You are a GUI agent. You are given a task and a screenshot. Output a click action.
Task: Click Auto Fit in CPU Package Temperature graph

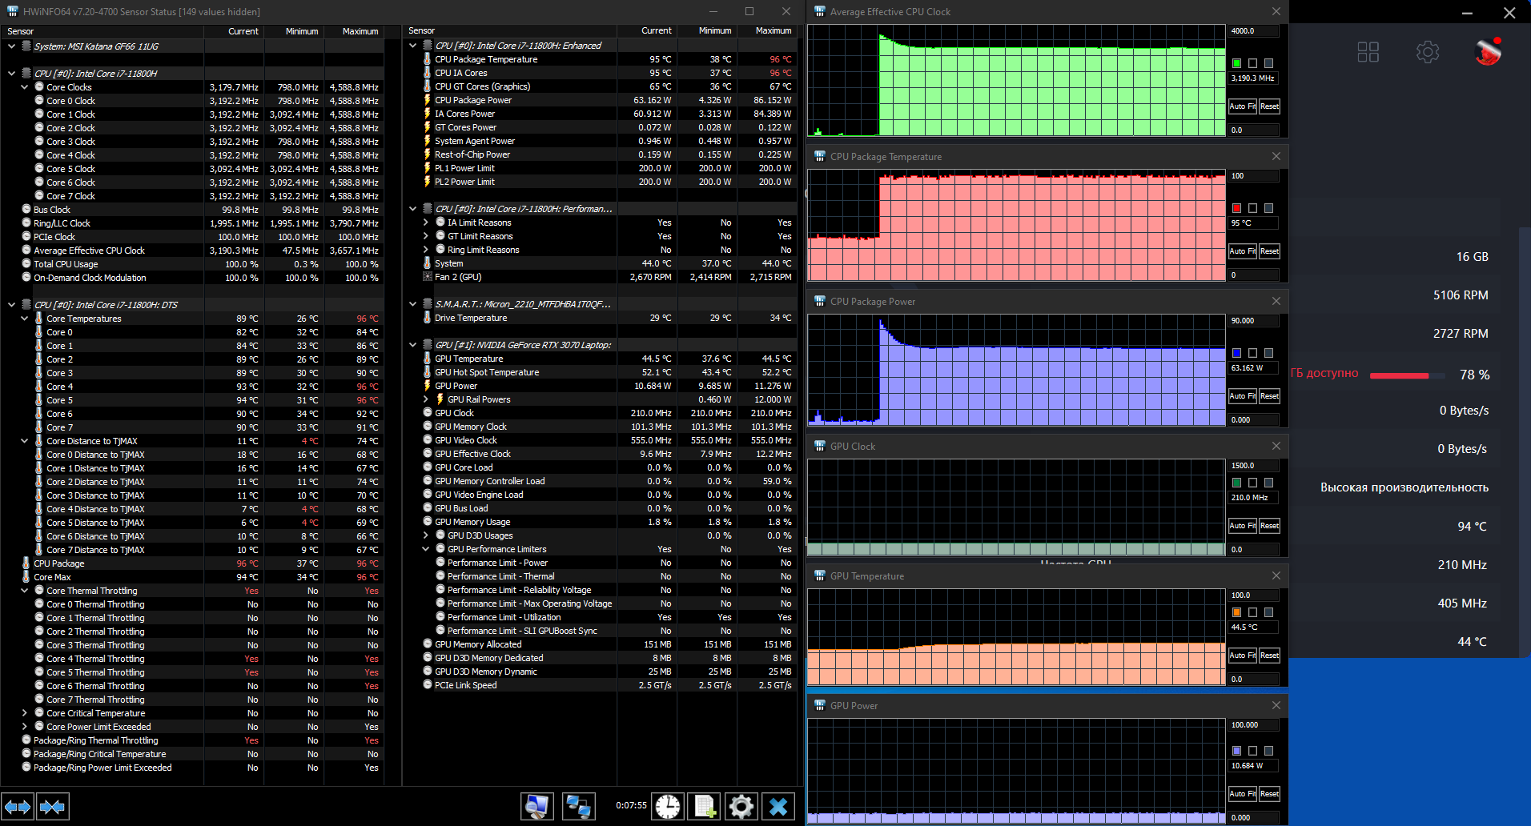[x=1242, y=251]
